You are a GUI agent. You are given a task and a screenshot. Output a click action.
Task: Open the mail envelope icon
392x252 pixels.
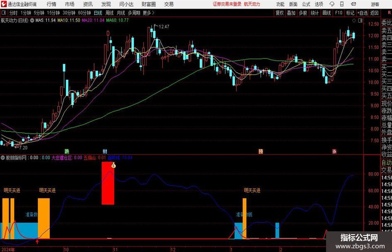pos(353,4)
